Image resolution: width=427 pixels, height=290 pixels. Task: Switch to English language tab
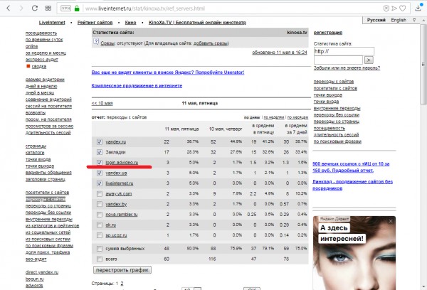[x=399, y=20]
